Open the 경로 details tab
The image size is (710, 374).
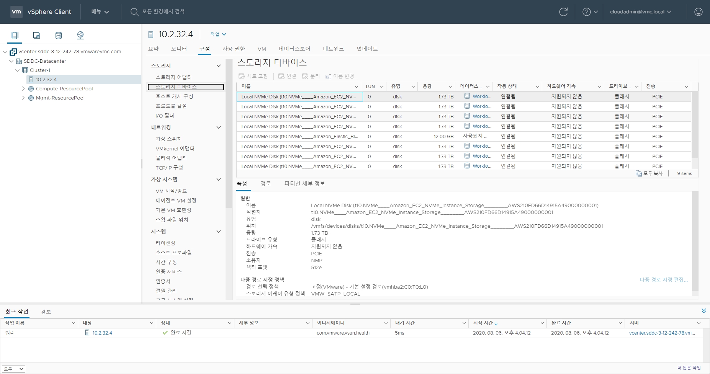(x=266, y=184)
